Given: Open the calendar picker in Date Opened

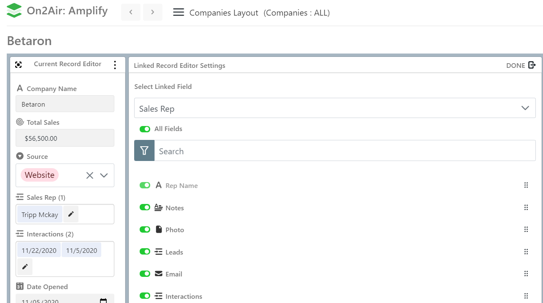Looking at the screenshot, I should point(103,301).
